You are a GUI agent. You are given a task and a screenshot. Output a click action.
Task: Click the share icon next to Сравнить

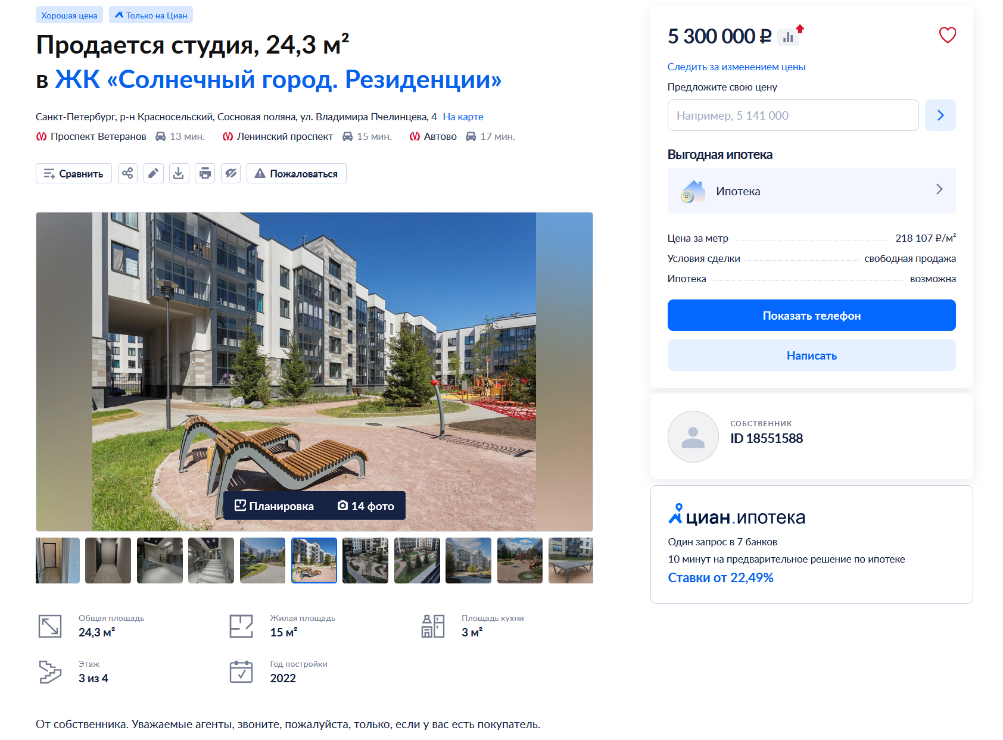(127, 173)
